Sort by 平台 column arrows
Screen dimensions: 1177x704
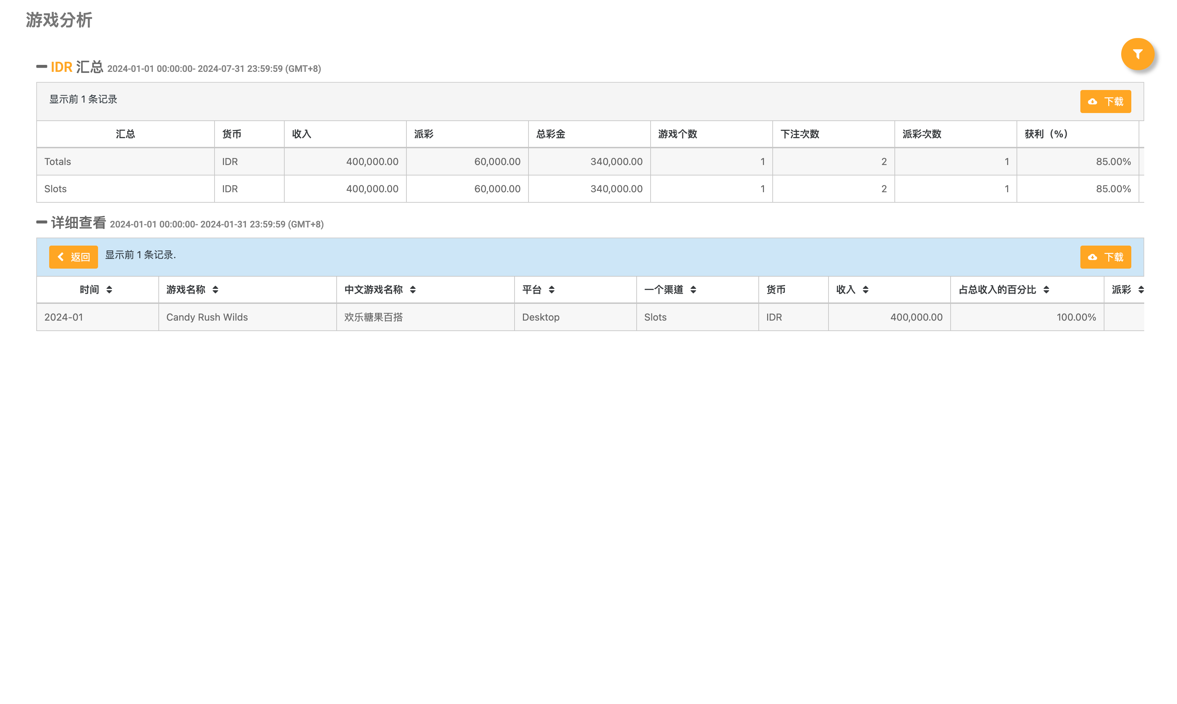tap(552, 290)
